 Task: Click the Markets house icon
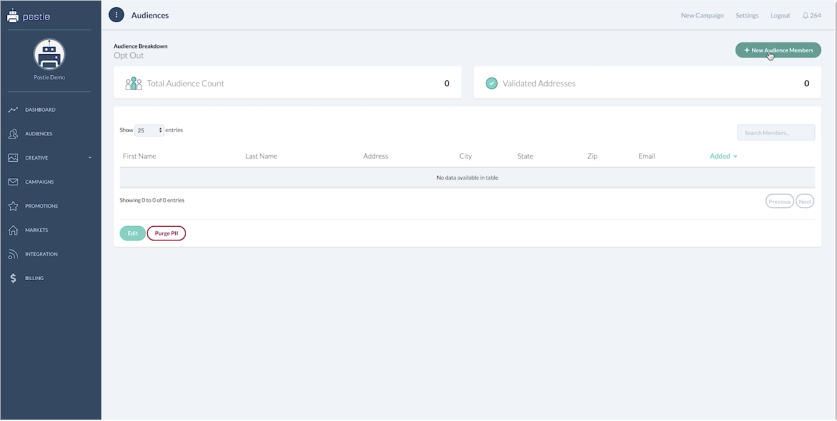pyautogui.click(x=13, y=230)
